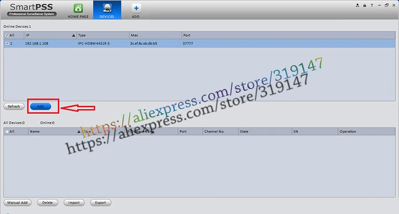Sort online devices by Mac column

pyautogui.click(x=155, y=35)
